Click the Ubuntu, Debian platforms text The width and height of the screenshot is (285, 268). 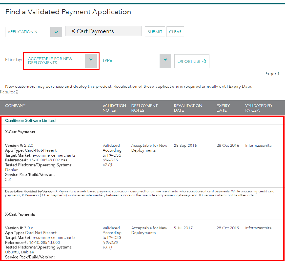tap(20, 252)
